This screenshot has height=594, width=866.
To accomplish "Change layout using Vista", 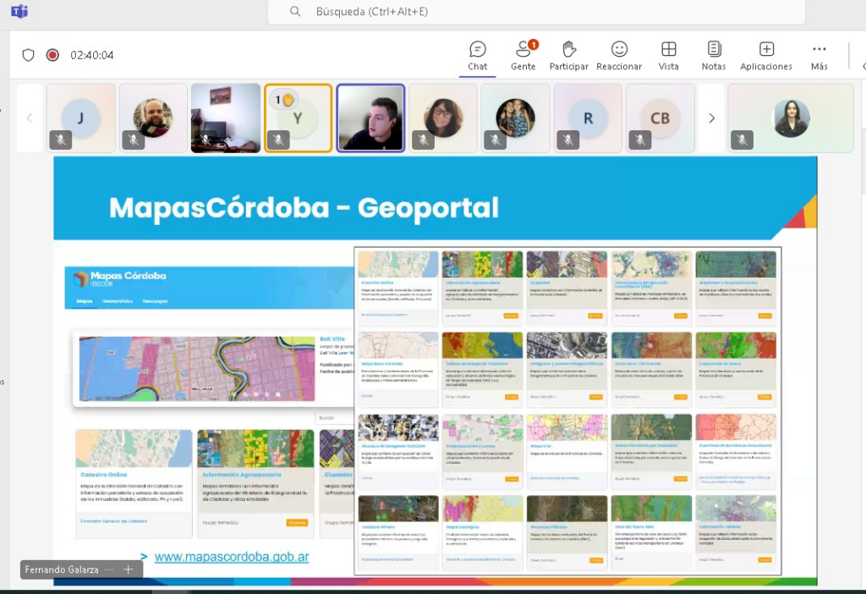I will coord(668,56).
